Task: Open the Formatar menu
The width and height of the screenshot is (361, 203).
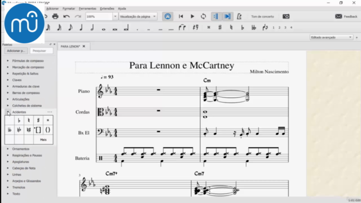Action: [69, 8]
